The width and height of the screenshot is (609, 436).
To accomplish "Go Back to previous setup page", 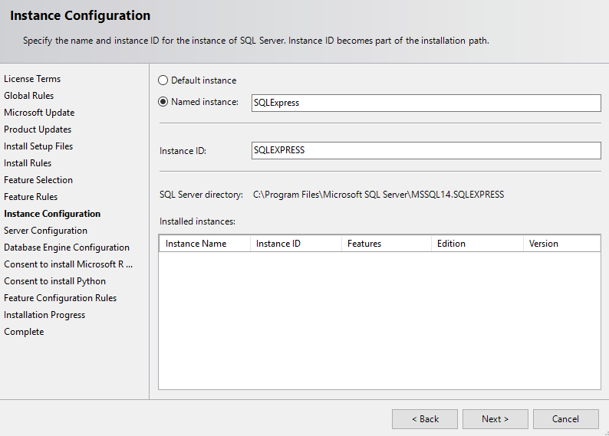I will (424, 419).
